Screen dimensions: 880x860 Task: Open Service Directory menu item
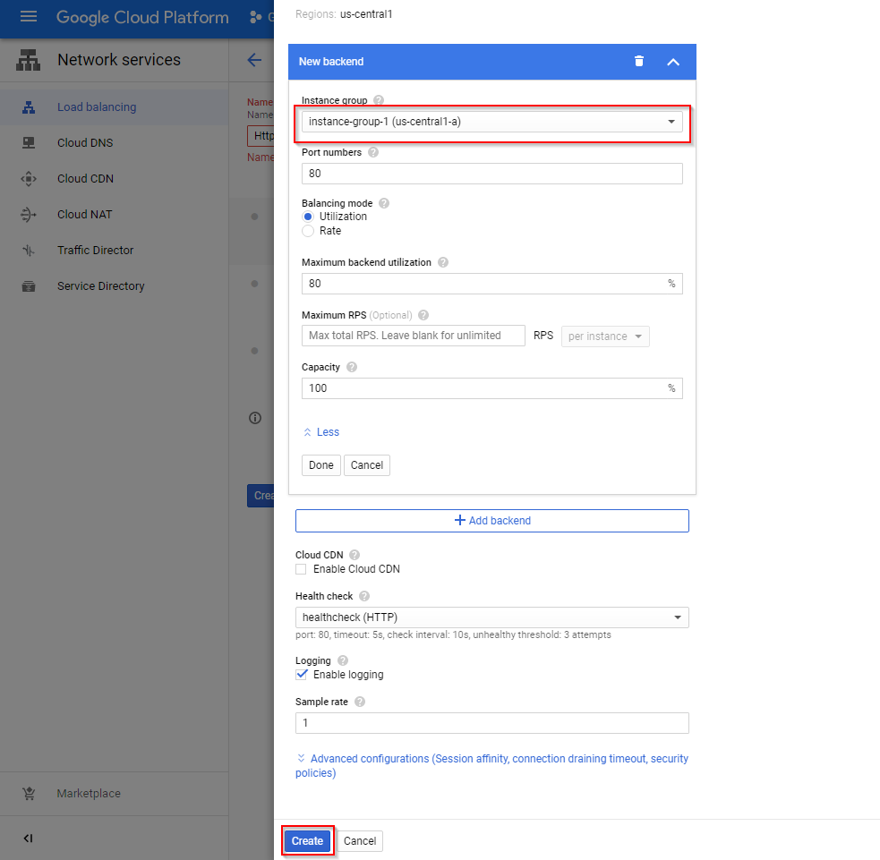[115, 286]
